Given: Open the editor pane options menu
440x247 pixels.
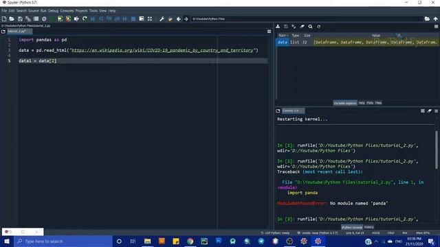Looking at the screenshot, I should pyautogui.click(x=269, y=32).
